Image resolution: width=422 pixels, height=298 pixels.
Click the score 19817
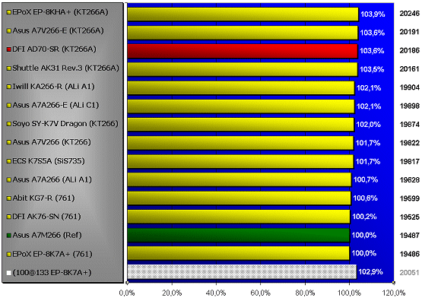[410, 162]
